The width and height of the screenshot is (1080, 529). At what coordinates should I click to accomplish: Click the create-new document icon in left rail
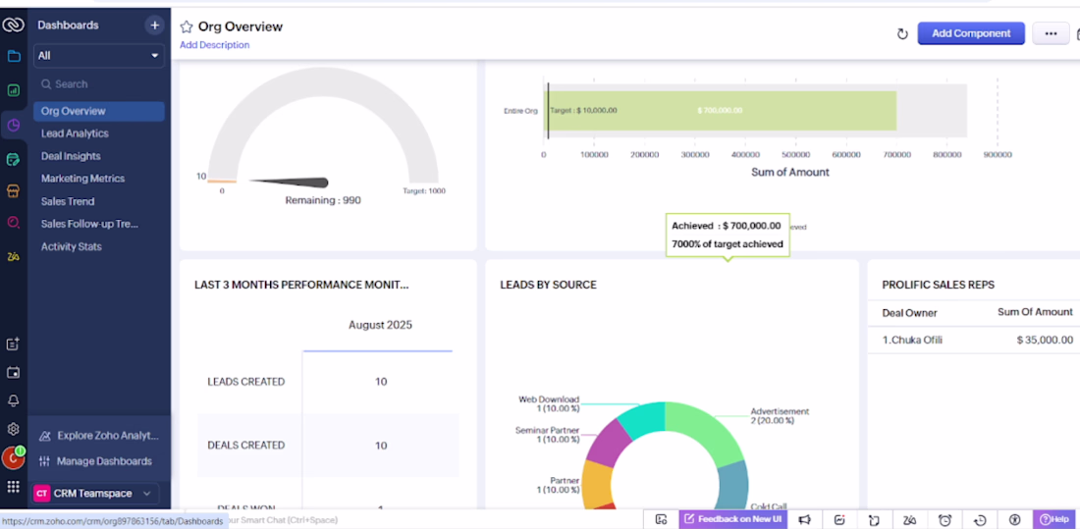[13, 344]
